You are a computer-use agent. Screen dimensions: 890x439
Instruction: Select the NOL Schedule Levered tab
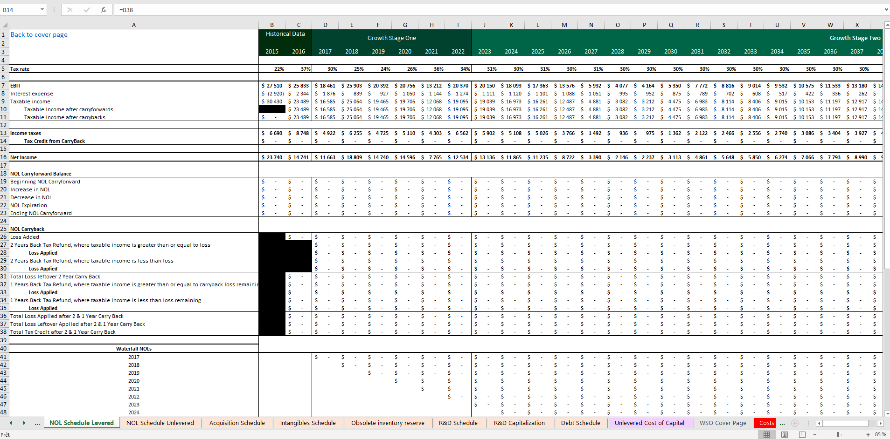pyautogui.click(x=82, y=423)
